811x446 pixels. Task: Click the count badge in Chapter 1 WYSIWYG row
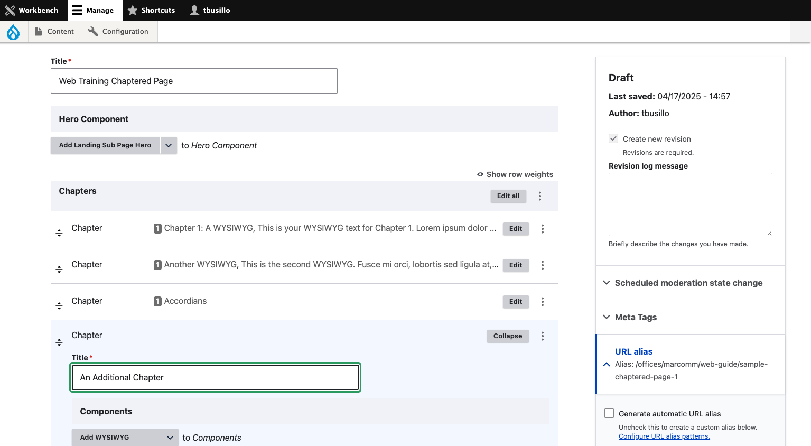(x=157, y=228)
